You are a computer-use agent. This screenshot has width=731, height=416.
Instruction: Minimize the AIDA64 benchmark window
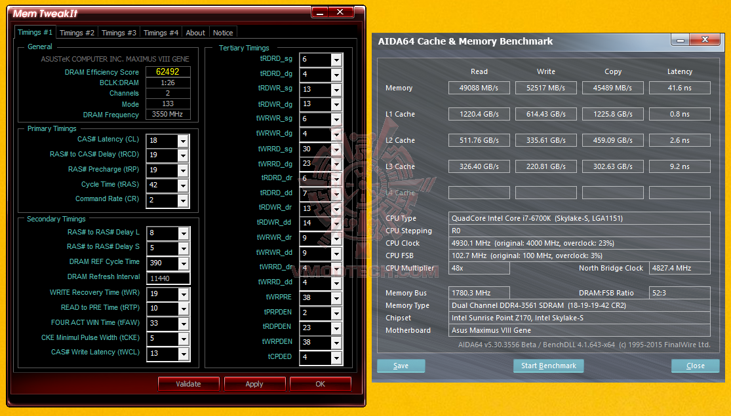(x=680, y=41)
